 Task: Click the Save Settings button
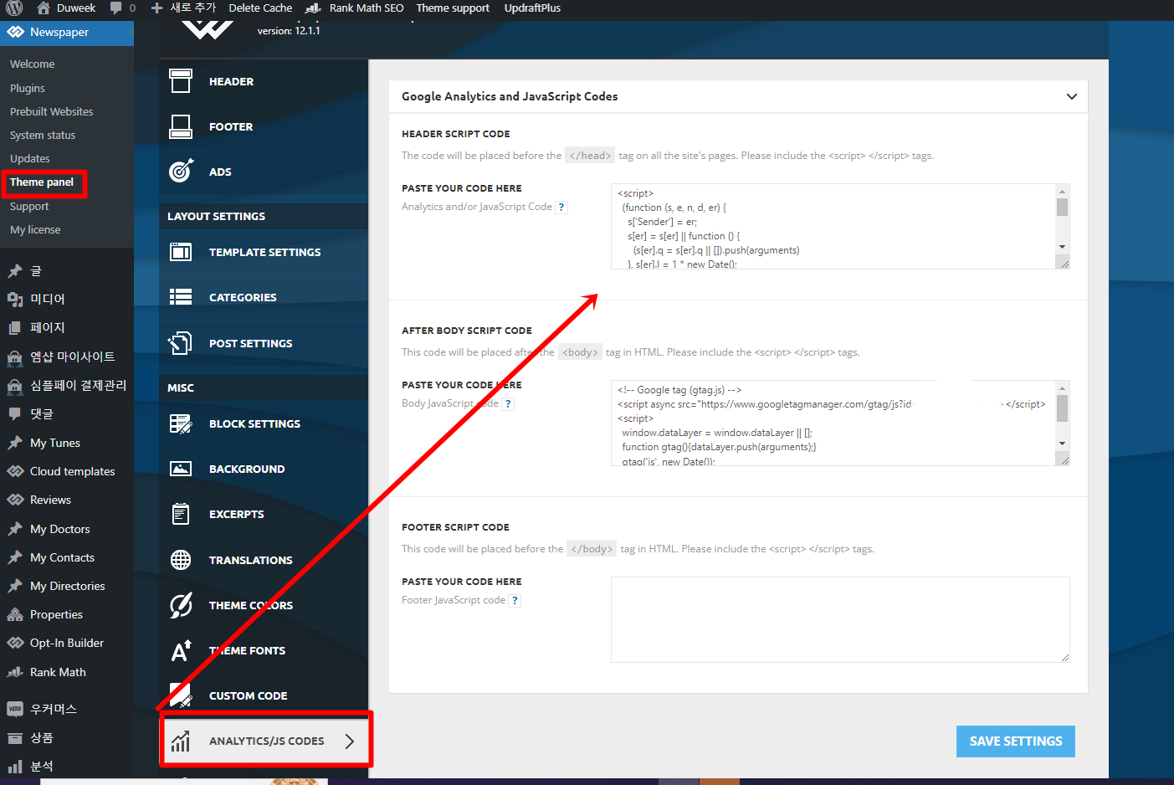[x=1016, y=741]
